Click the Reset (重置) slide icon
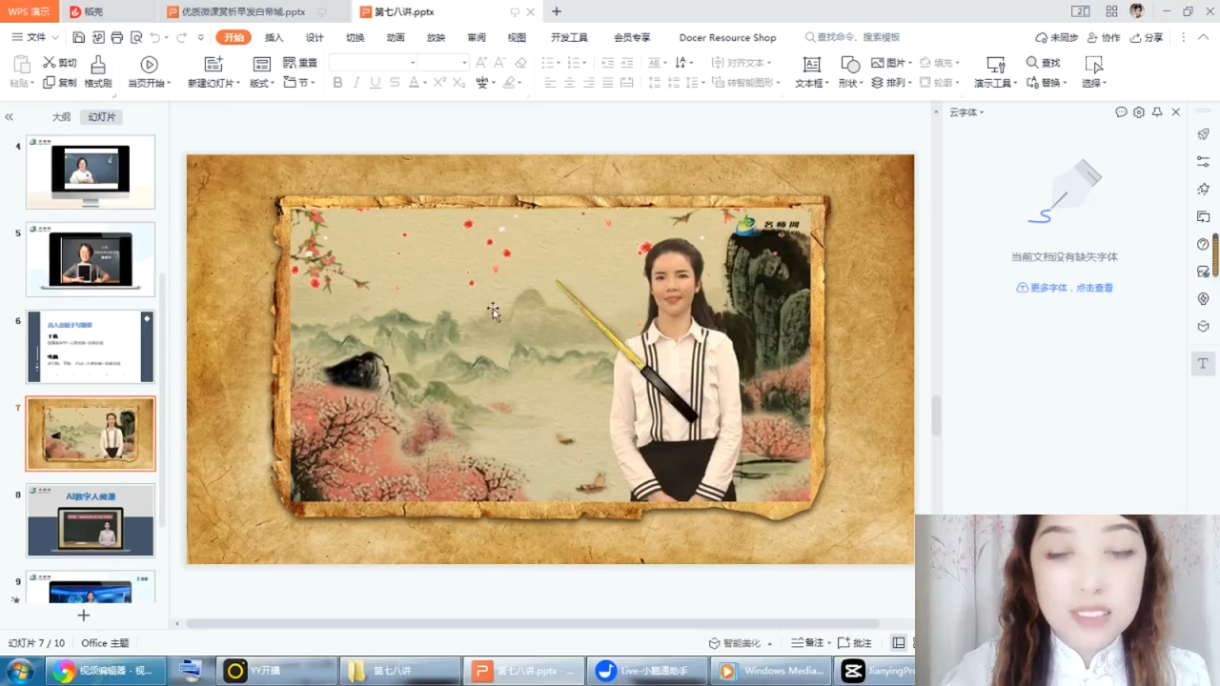 [290, 63]
